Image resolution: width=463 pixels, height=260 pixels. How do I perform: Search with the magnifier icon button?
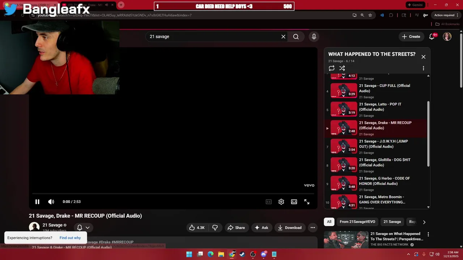[296, 36]
